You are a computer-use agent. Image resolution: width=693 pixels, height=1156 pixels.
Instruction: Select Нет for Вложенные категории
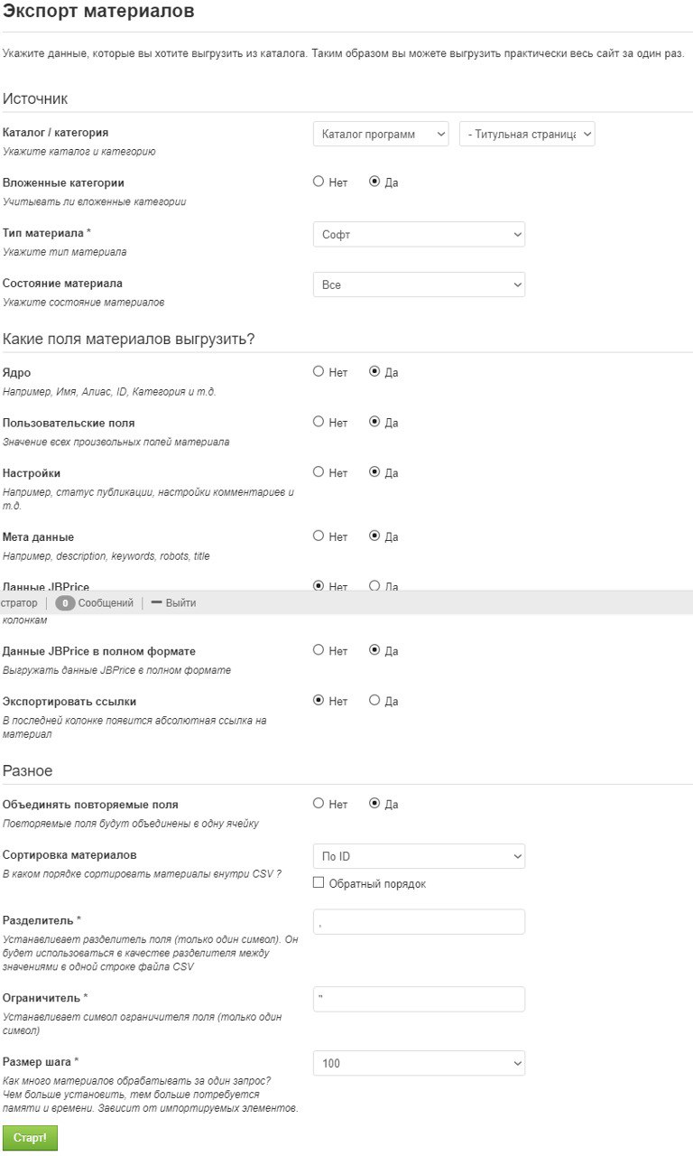pyautogui.click(x=319, y=182)
